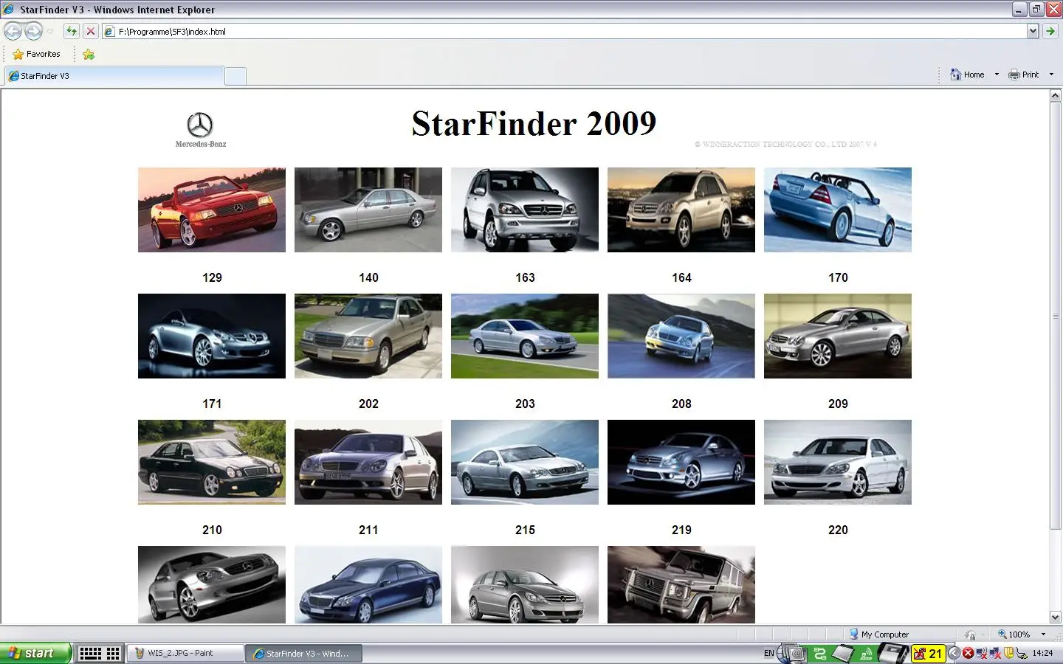Viewport: 1063px width, 664px height.
Task: Open the model 203 sedan thumbnail
Action: coord(525,336)
